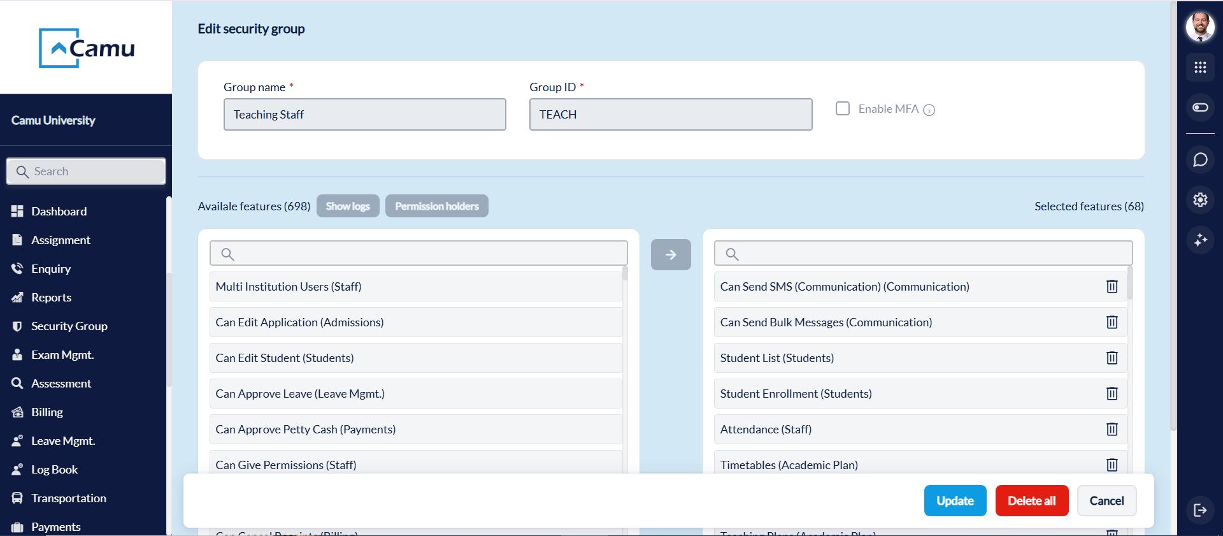
Task: Open Permission holders list
Action: (x=437, y=206)
